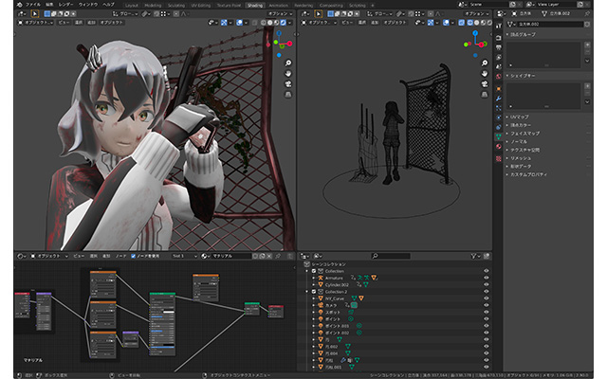Hide Armature via its eye icon
The height and width of the screenshot is (379, 607).
pos(487,278)
